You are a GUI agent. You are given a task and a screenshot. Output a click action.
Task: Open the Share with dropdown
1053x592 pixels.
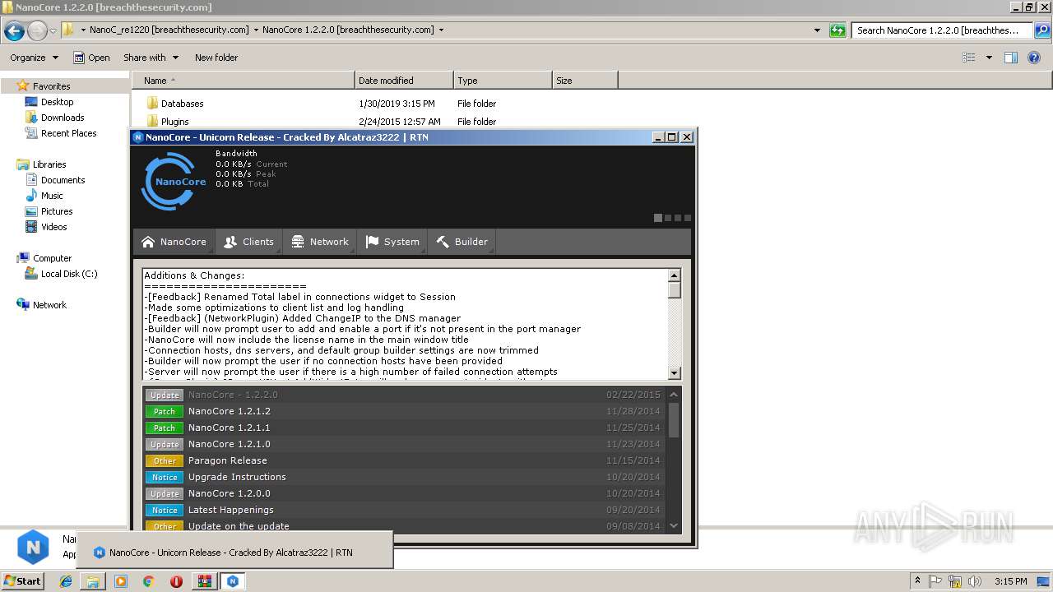point(151,58)
